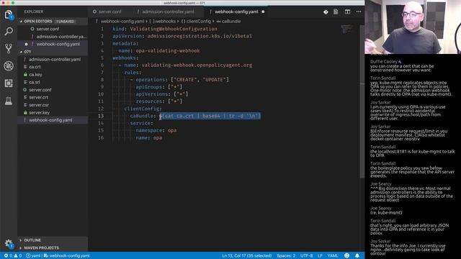Screen dimensions: 461x259
Task: Open the Debug view icon
Action: [9, 65]
